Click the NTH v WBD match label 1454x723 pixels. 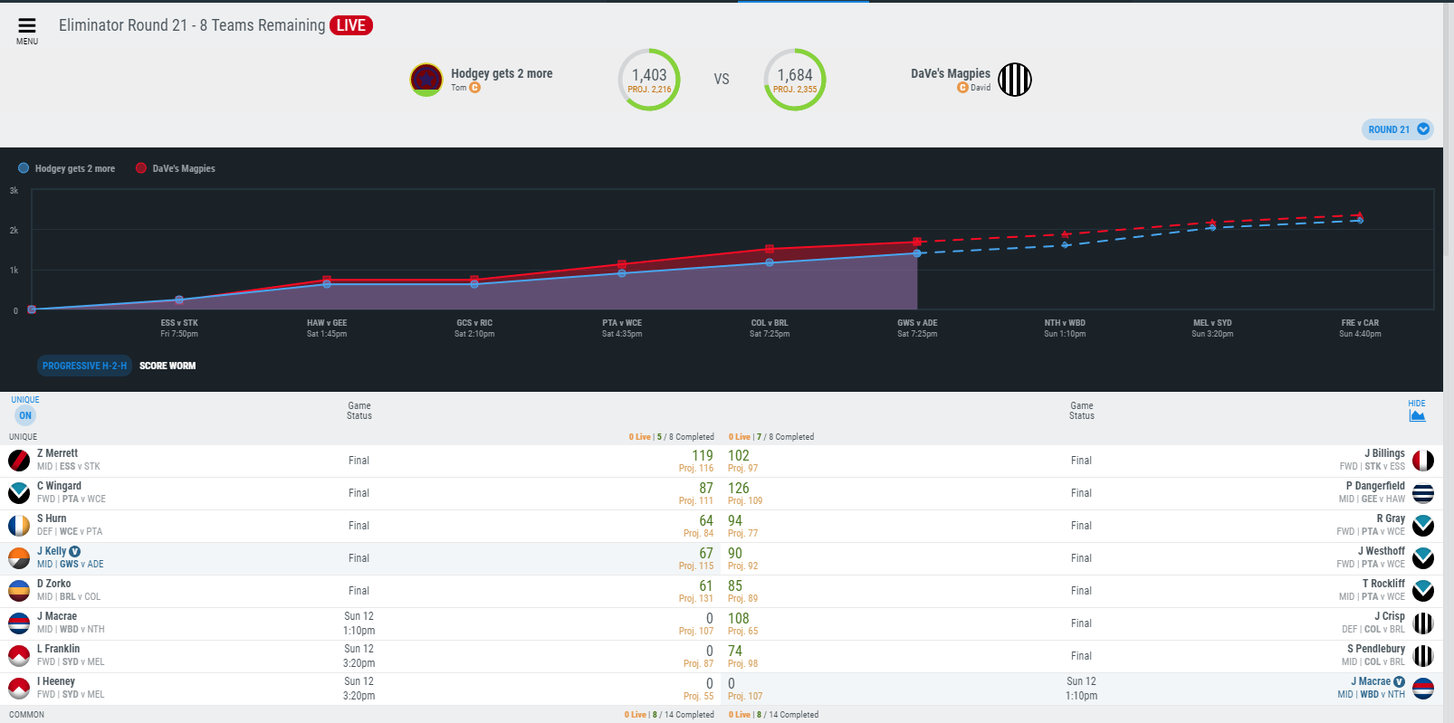coord(1065,323)
